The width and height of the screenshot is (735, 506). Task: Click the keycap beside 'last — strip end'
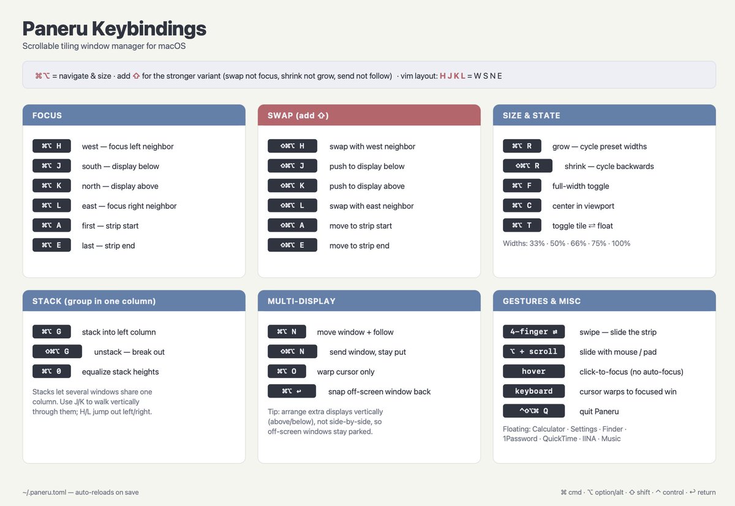coord(51,245)
